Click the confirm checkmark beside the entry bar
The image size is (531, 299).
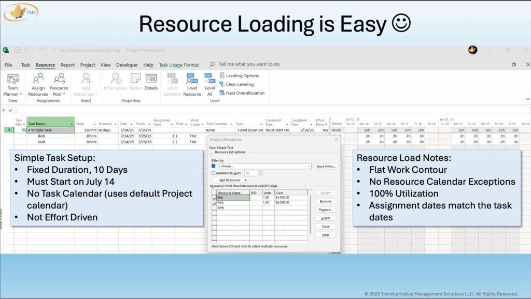[10, 110]
